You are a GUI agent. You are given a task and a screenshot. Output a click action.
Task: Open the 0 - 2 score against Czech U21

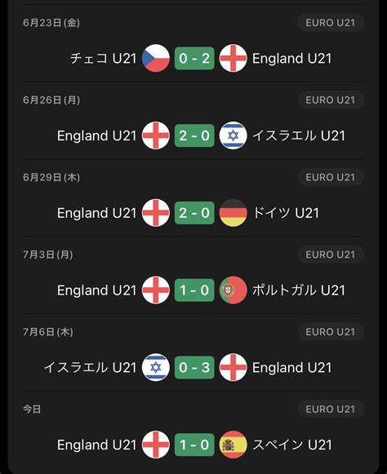[x=194, y=59]
